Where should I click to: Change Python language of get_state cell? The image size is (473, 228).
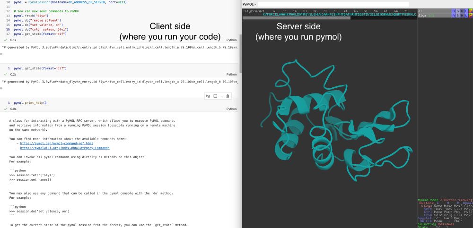[231, 75]
